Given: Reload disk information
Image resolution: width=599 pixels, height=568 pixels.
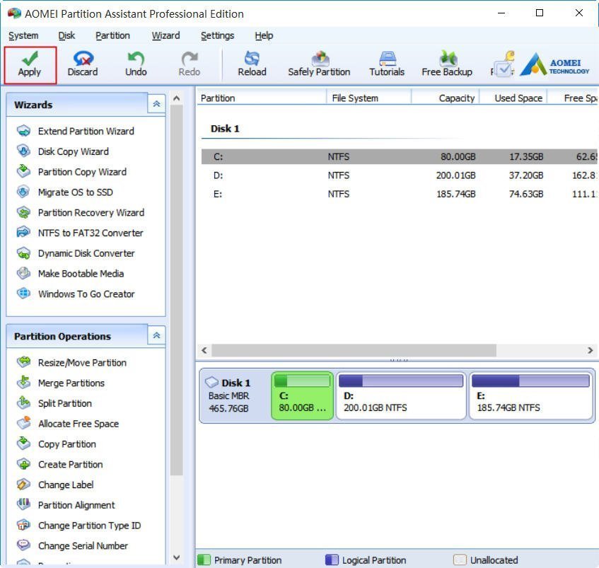Looking at the screenshot, I should [x=252, y=64].
